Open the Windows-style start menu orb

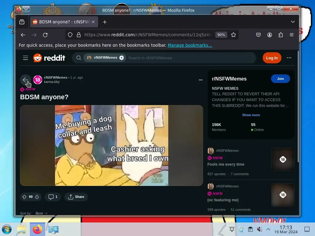pos(7,229)
